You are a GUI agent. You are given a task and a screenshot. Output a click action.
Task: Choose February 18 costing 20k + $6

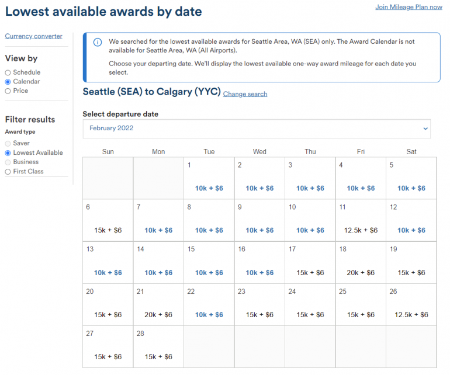click(x=361, y=262)
